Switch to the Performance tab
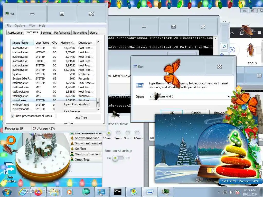 62,33
